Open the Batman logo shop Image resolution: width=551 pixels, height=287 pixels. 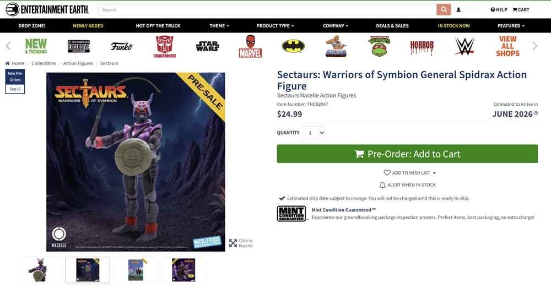293,46
